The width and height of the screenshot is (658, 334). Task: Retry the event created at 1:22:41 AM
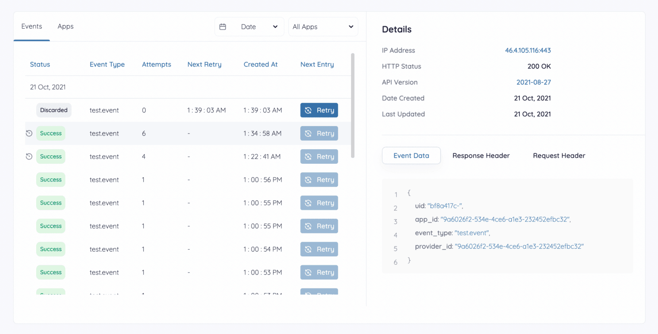click(x=319, y=157)
